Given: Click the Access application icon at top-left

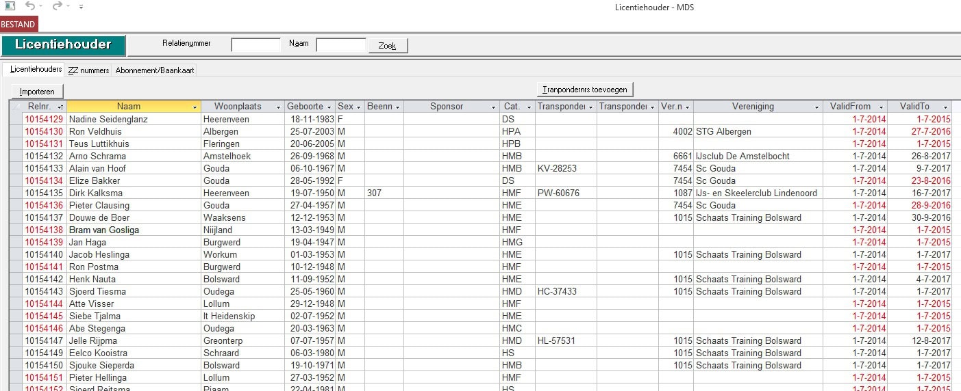Looking at the screenshot, I should pos(10,6).
